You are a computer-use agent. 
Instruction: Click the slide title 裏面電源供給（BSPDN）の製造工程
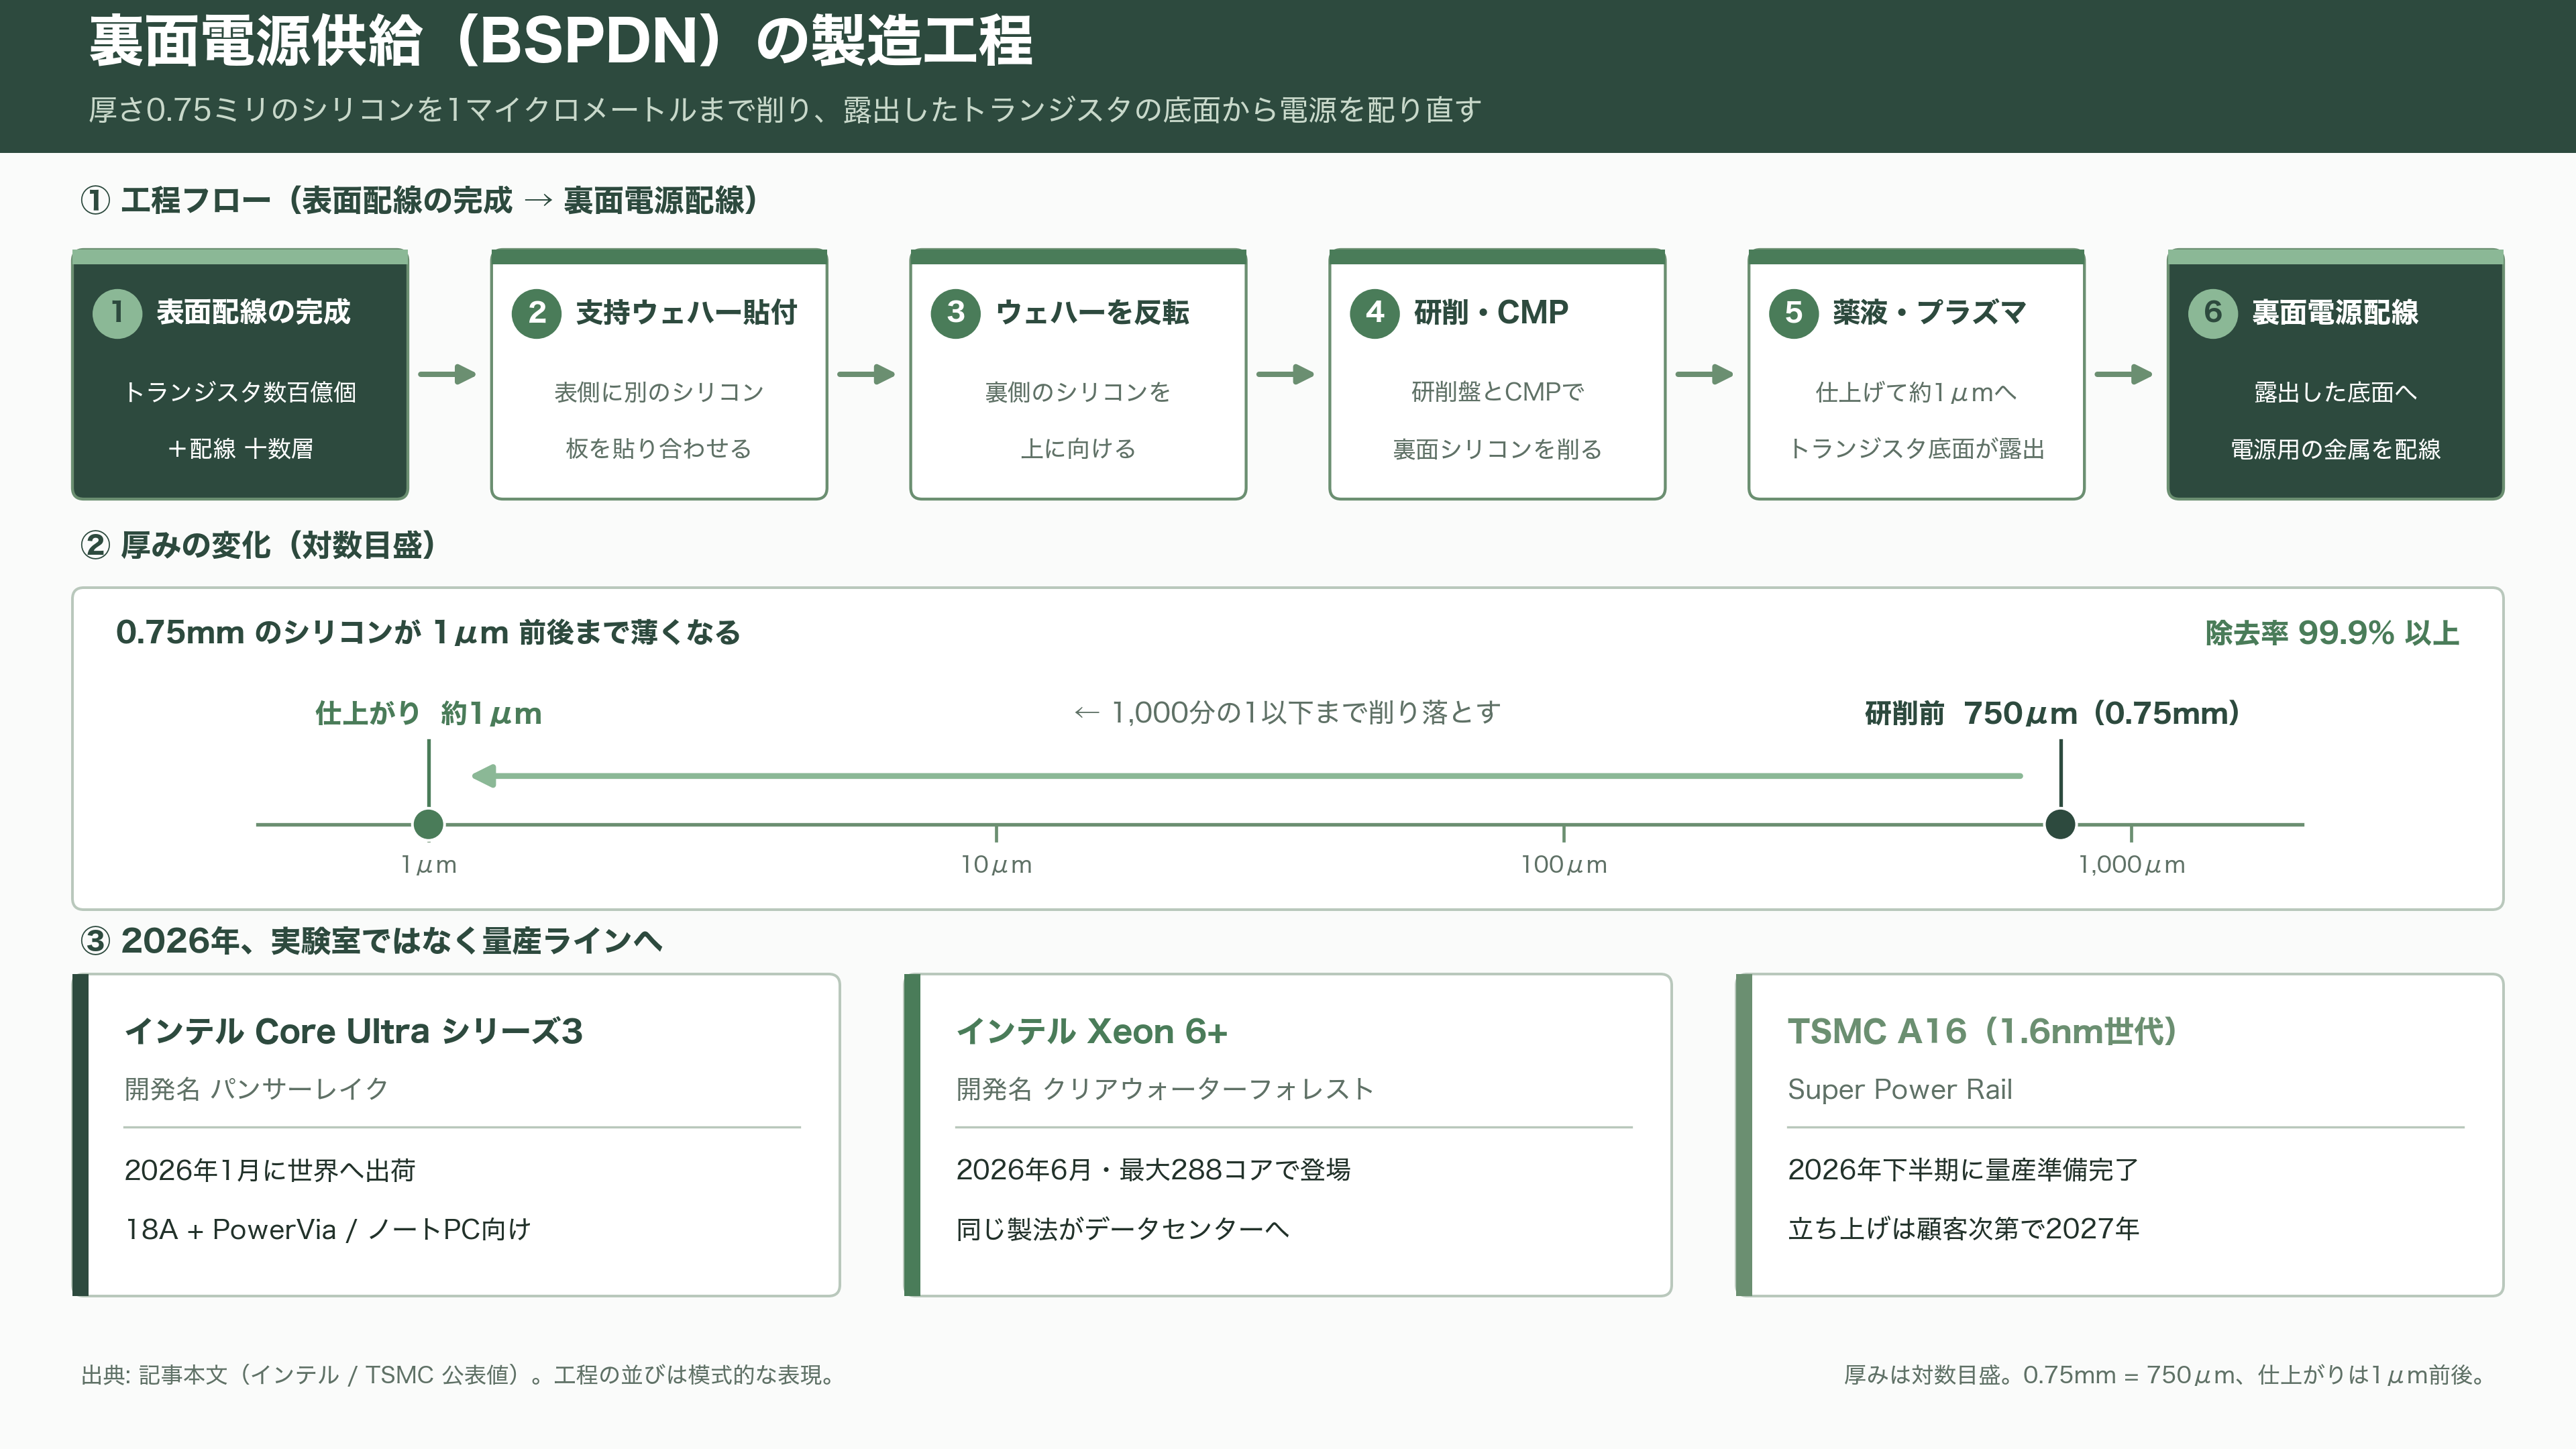[x=560, y=42]
